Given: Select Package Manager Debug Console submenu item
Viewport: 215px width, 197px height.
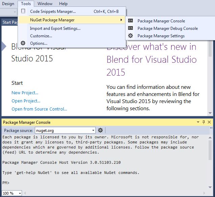Looking at the screenshot, I should (170, 28).
